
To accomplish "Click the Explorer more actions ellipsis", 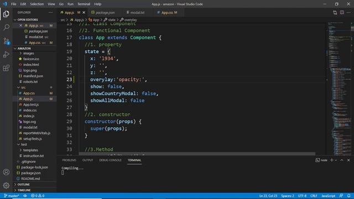I will click(x=50, y=12).
